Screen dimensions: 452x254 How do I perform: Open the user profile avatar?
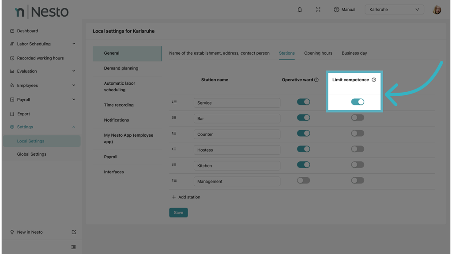(437, 10)
